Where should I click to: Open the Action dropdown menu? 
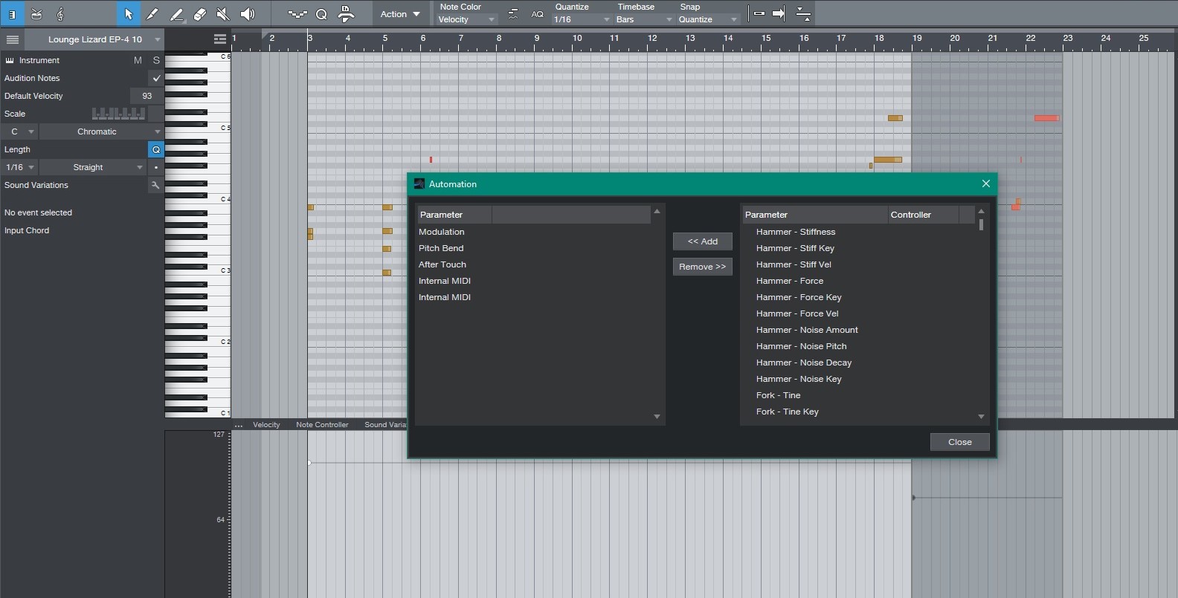click(400, 14)
